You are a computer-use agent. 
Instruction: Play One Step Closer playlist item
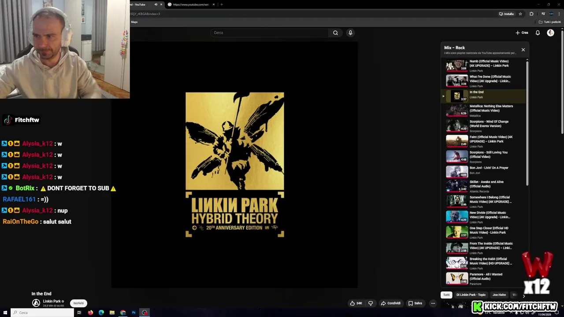coord(484,232)
